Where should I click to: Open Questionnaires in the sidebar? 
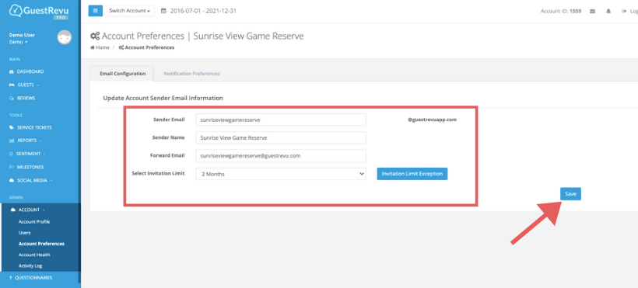click(33, 278)
